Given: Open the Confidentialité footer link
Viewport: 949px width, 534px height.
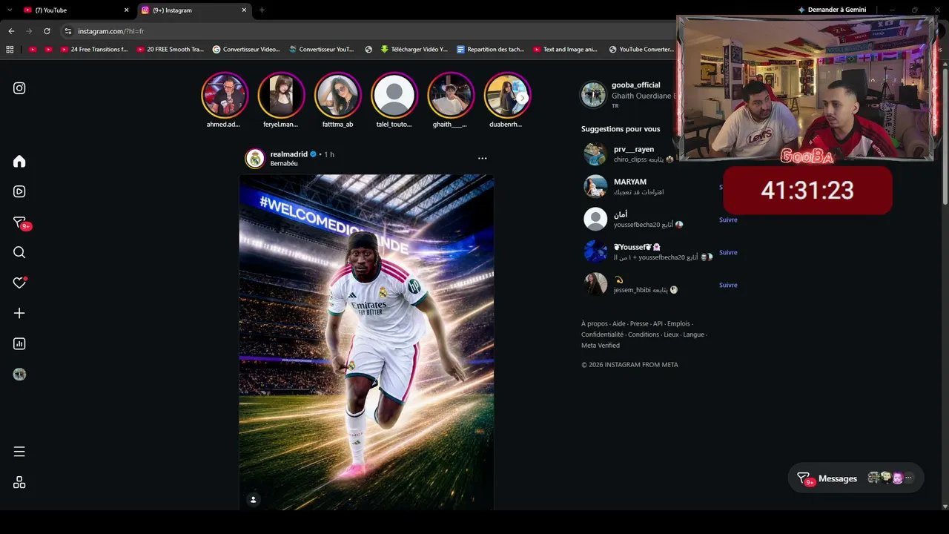Looking at the screenshot, I should [602, 334].
